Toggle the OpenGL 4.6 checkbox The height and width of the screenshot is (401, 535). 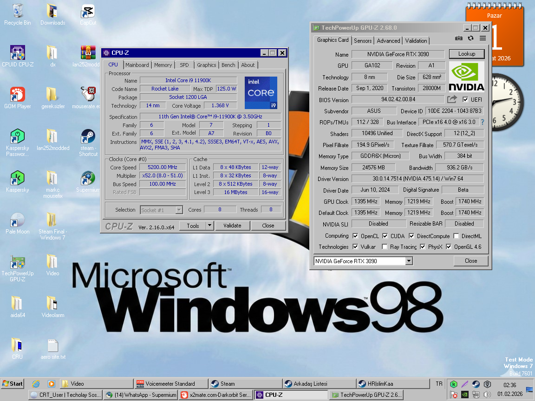(x=449, y=246)
